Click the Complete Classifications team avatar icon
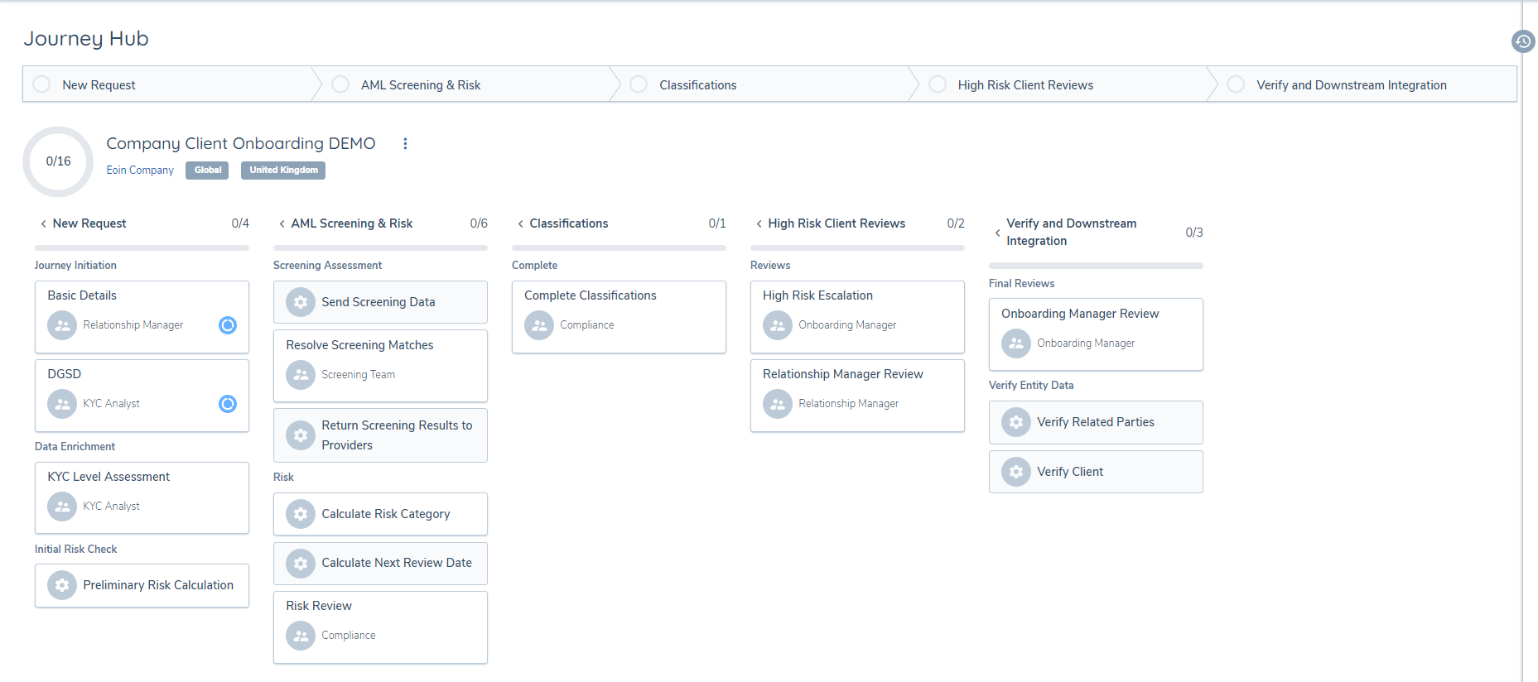1538x682 pixels. [x=539, y=325]
